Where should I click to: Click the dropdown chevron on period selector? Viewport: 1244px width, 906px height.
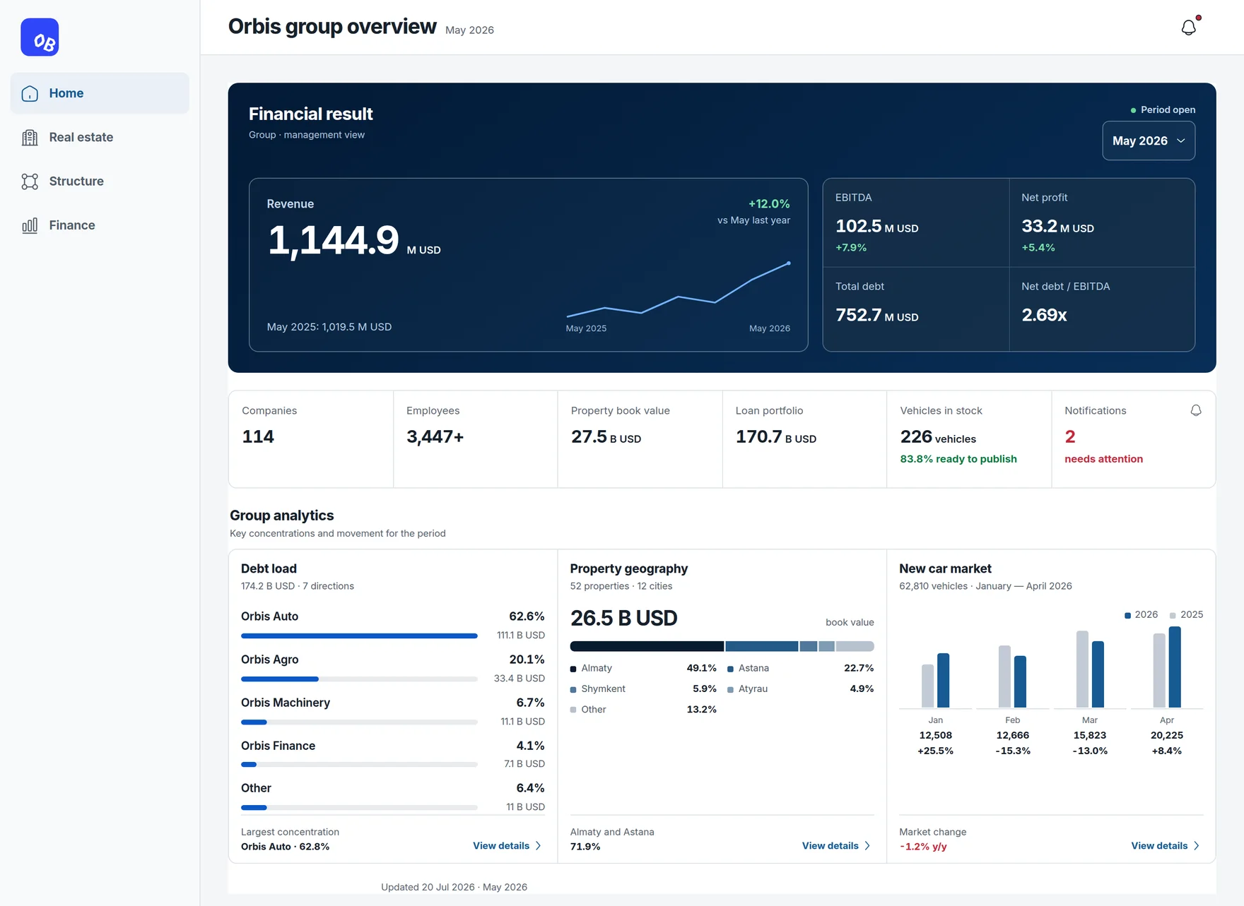click(1181, 141)
